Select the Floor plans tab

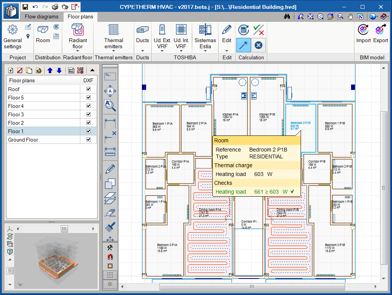pos(80,16)
